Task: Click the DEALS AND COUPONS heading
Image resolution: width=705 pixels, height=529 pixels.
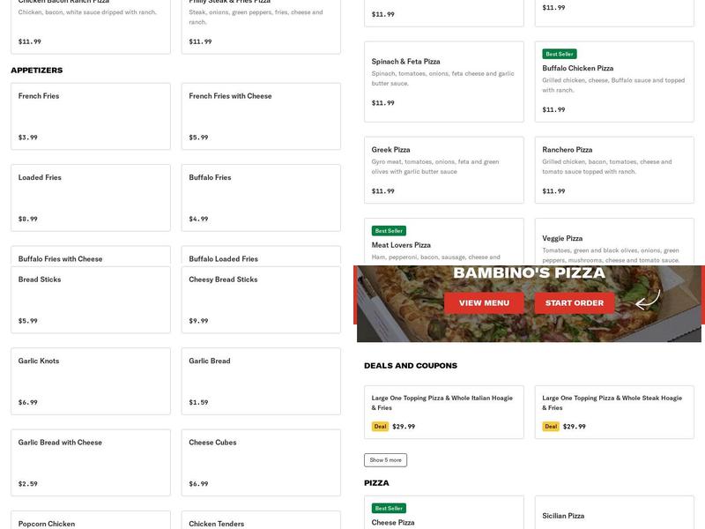Action: tap(411, 364)
